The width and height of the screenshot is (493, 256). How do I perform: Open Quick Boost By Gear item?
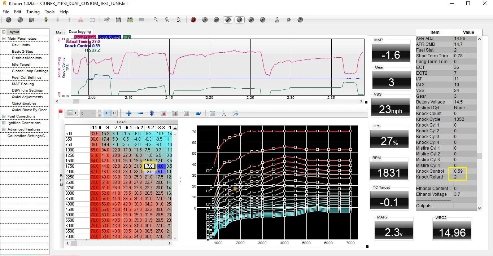[30, 110]
